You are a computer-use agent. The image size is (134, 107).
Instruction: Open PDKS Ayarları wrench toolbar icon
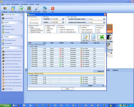click(x=37, y=9)
